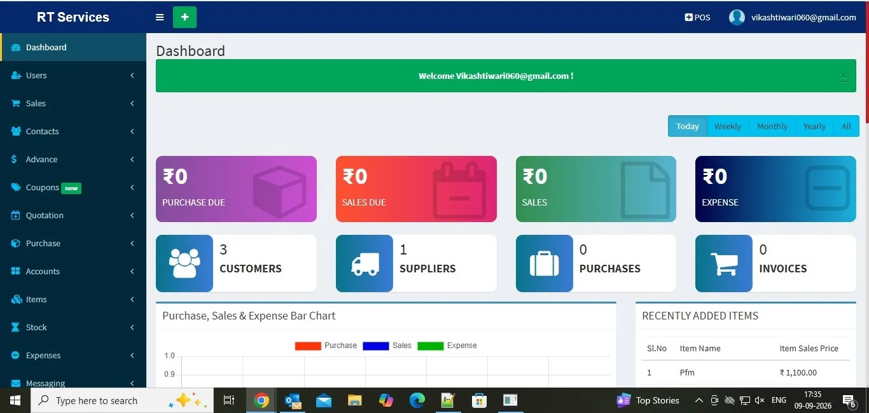Image resolution: width=869 pixels, height=413 pixels.
Task: Click the ₹ 1,100.00 price cell
Action: [x=798, y=373]
